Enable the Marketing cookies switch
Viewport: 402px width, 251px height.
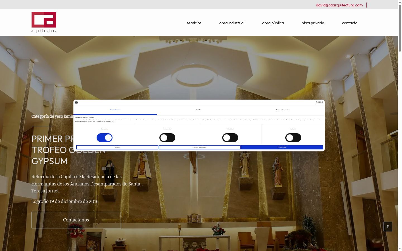pyautogui.click(x=293, y=137)
